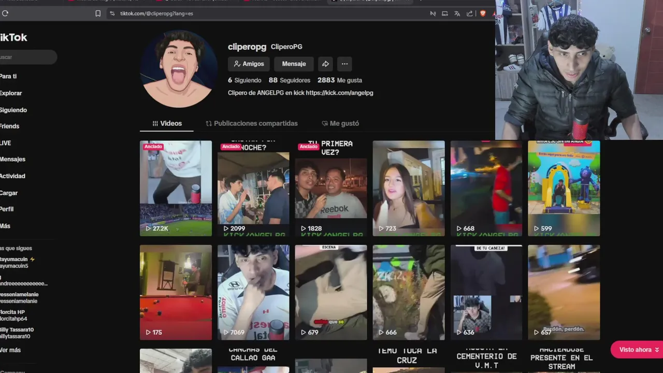
Task: Click the cliperopg profile avatar
Action: point(179,69)
